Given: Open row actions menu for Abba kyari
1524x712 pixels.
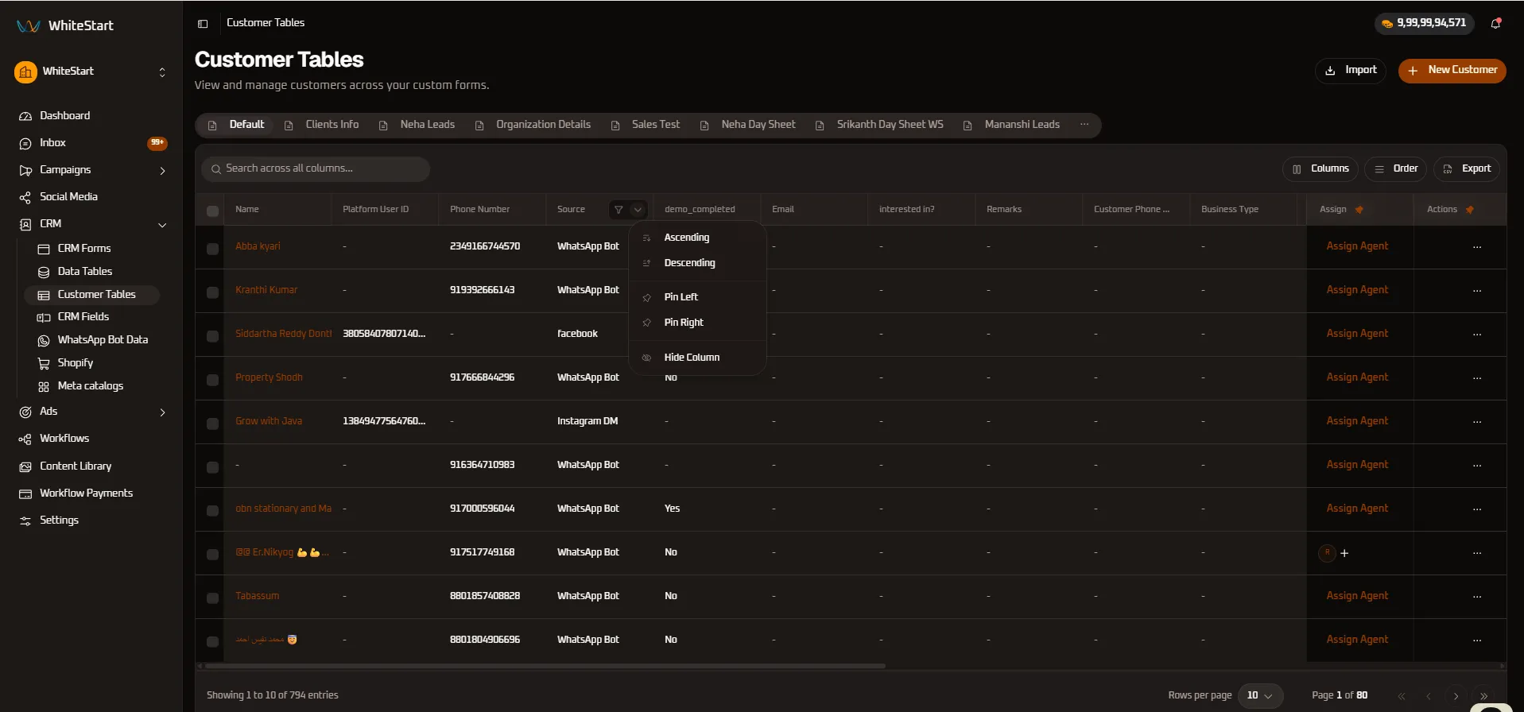Looking at the screenshot, I should [x=1477, y=247].
